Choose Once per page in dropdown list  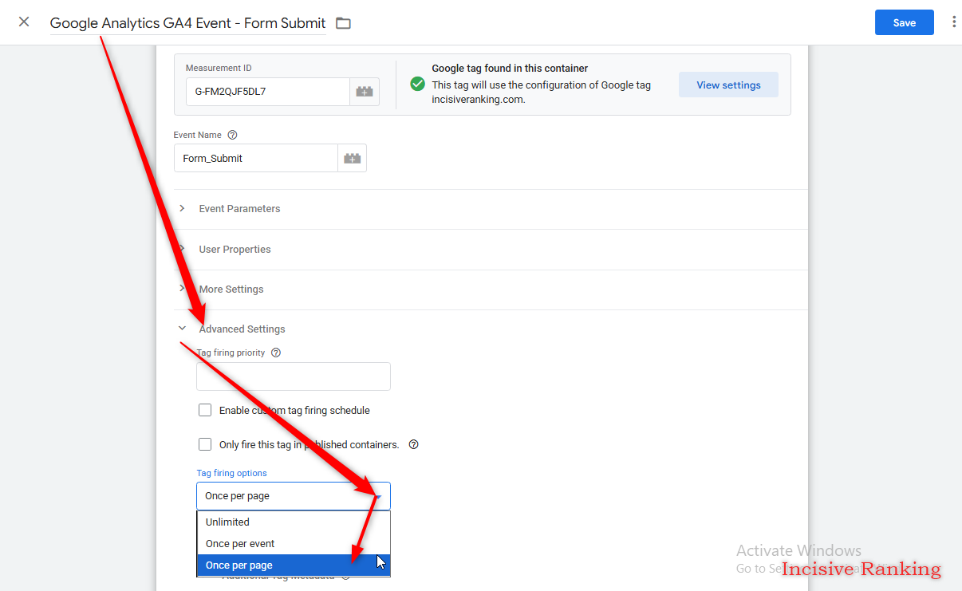pyautogui.click(x=294, y=565)
